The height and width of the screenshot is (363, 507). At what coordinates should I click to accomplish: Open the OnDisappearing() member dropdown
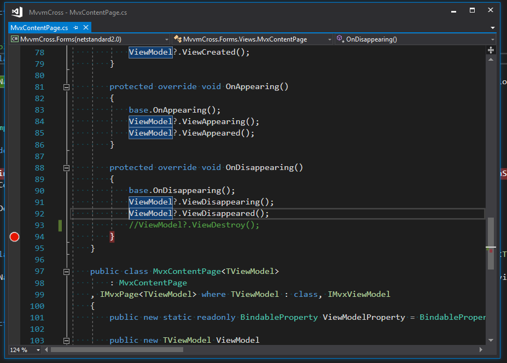click(416, 39)
